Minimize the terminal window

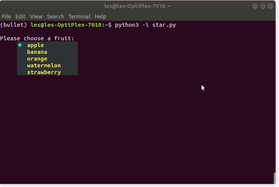[x=256, y=6]
